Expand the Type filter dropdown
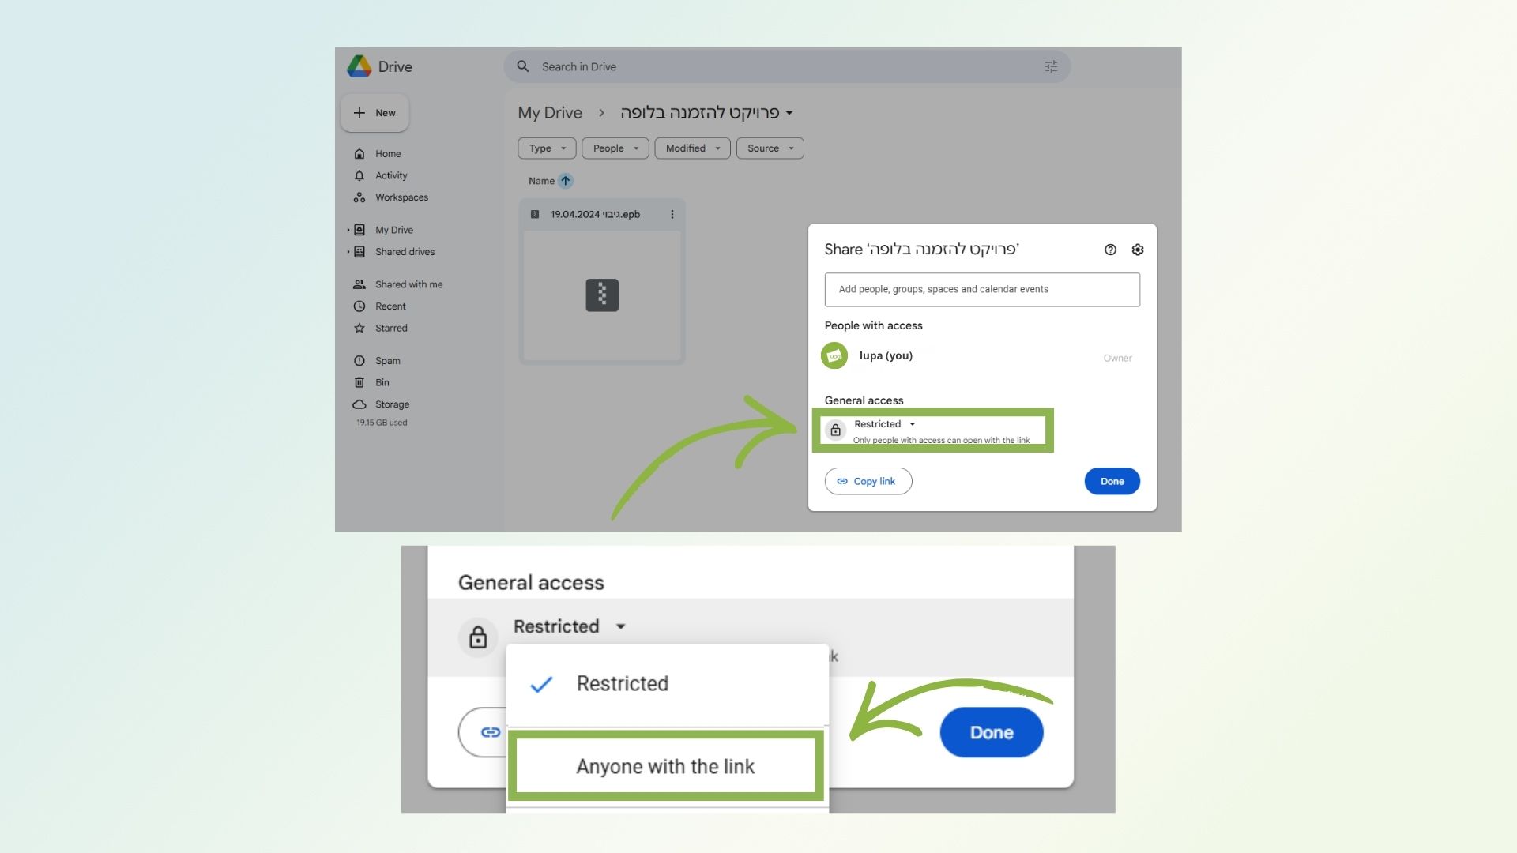The image size is (1517, 853). coord(547,148)
